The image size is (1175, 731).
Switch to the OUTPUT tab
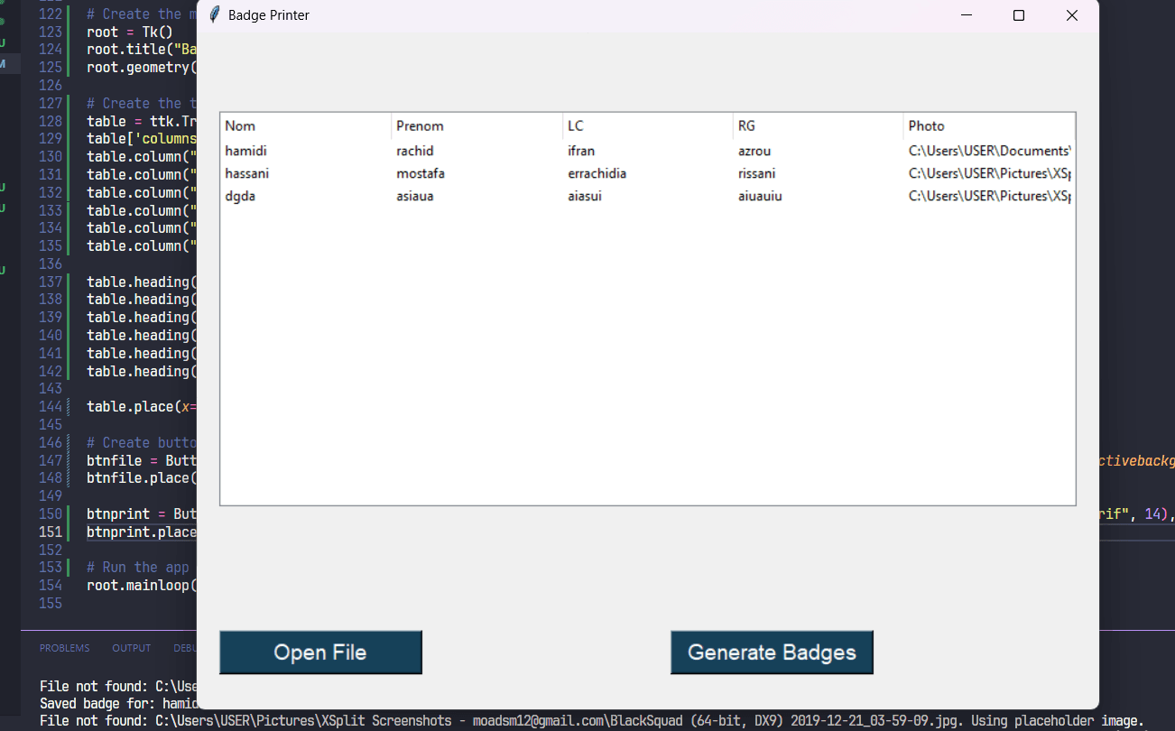point(131,647)
